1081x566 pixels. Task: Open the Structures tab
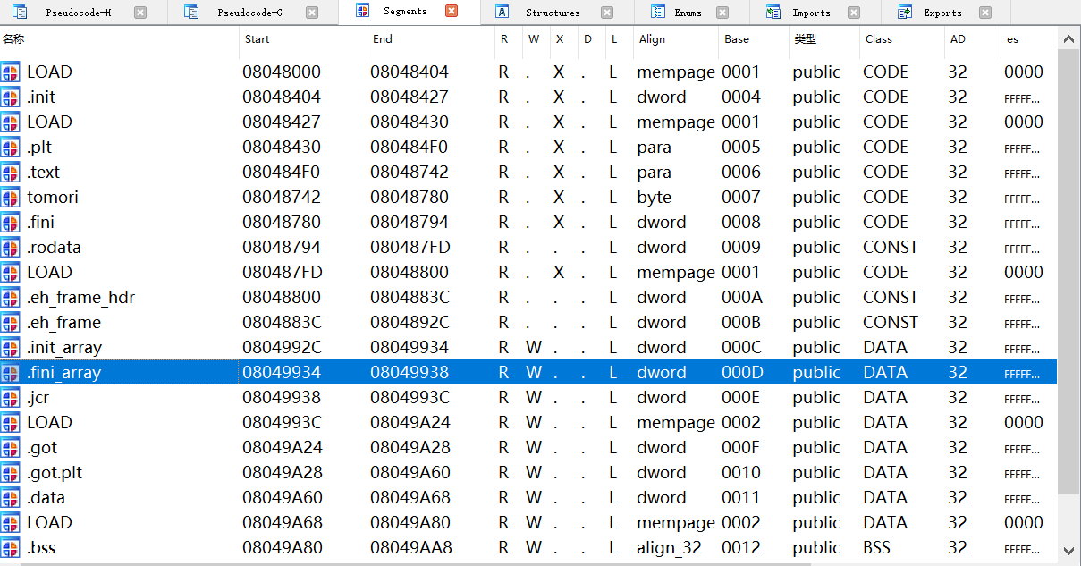[552, 13]
